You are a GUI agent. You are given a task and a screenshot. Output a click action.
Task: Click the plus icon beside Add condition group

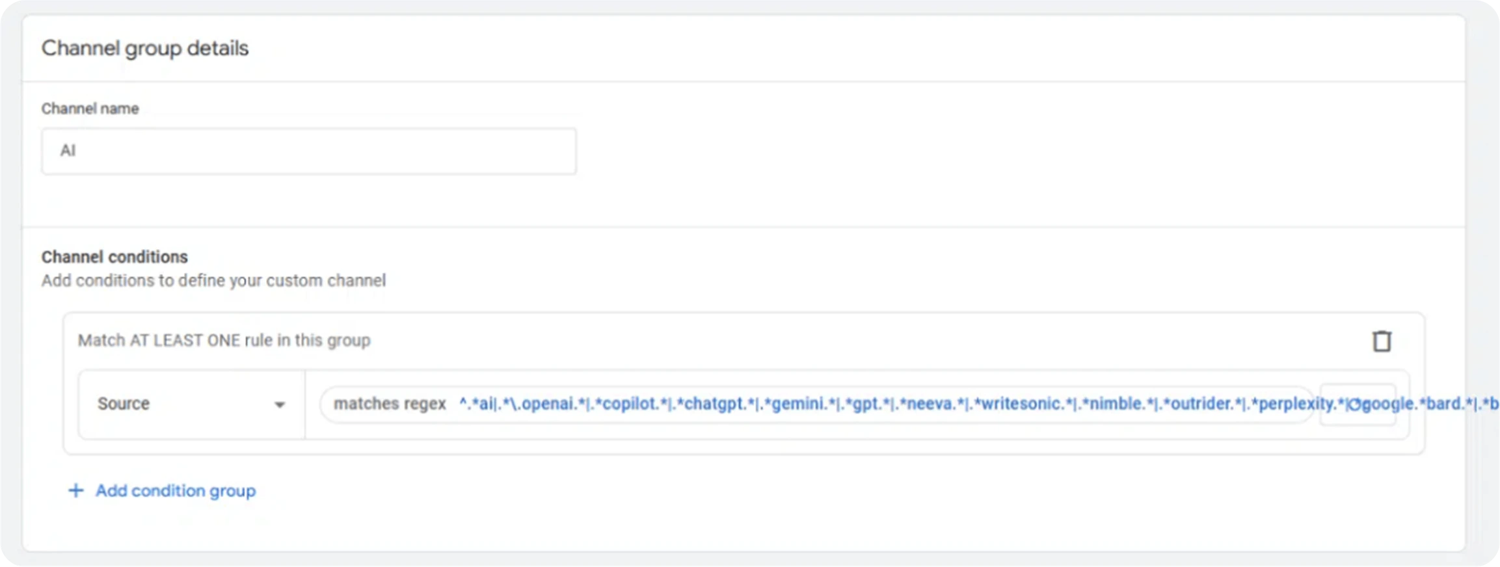coord(76,491)
